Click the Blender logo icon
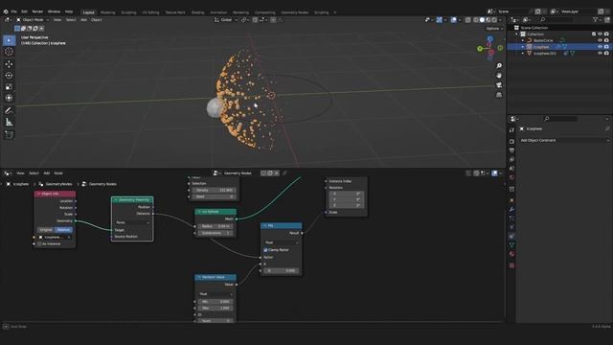Image resolution: width=613 pixels, height=345 pixels. click(x=6, y=11)
